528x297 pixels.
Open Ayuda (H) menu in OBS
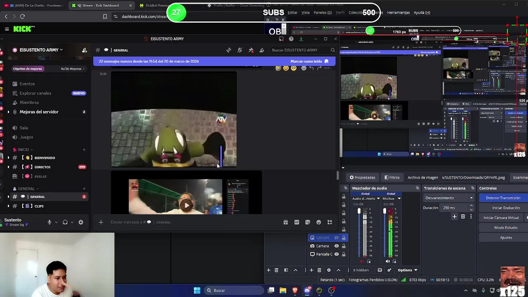(x=422, y=12)
